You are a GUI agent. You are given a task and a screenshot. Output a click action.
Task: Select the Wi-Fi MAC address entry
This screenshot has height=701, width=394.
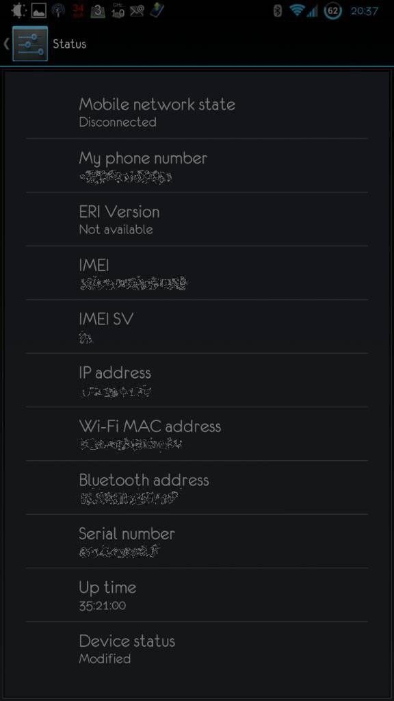point(197,434)
